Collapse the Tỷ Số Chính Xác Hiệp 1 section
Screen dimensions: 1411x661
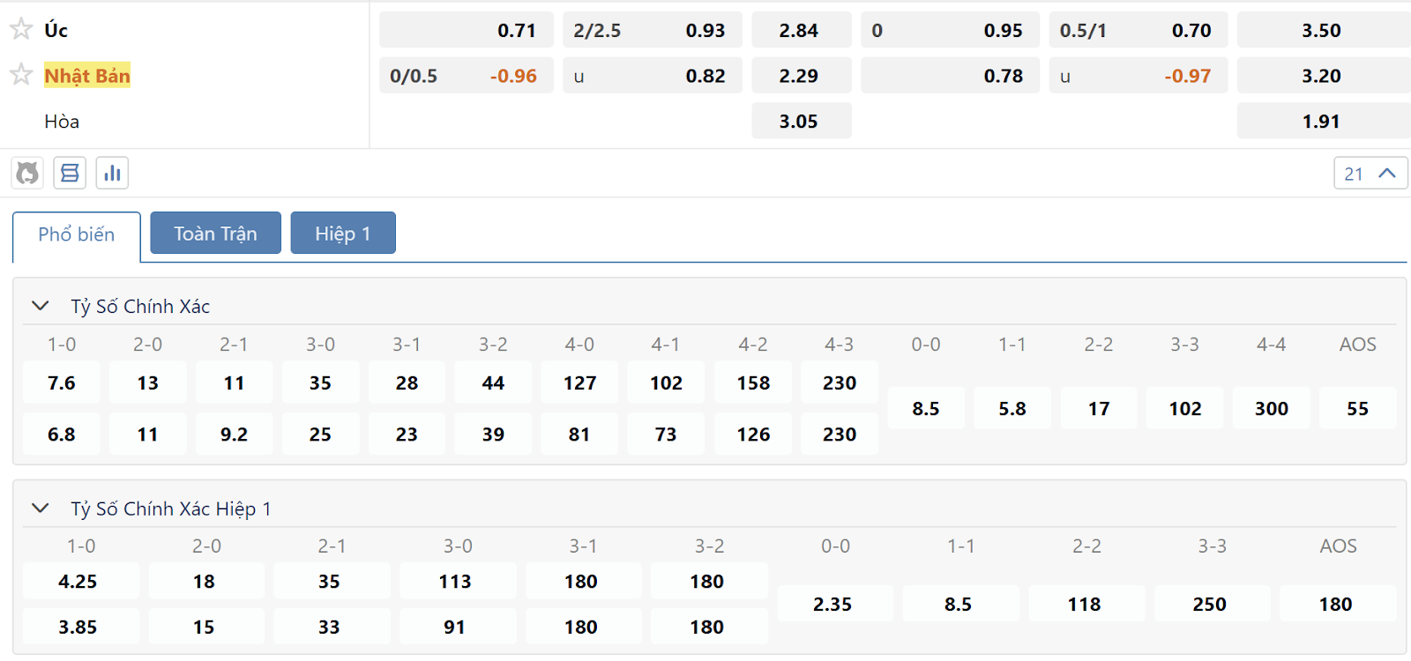point(40,509)
